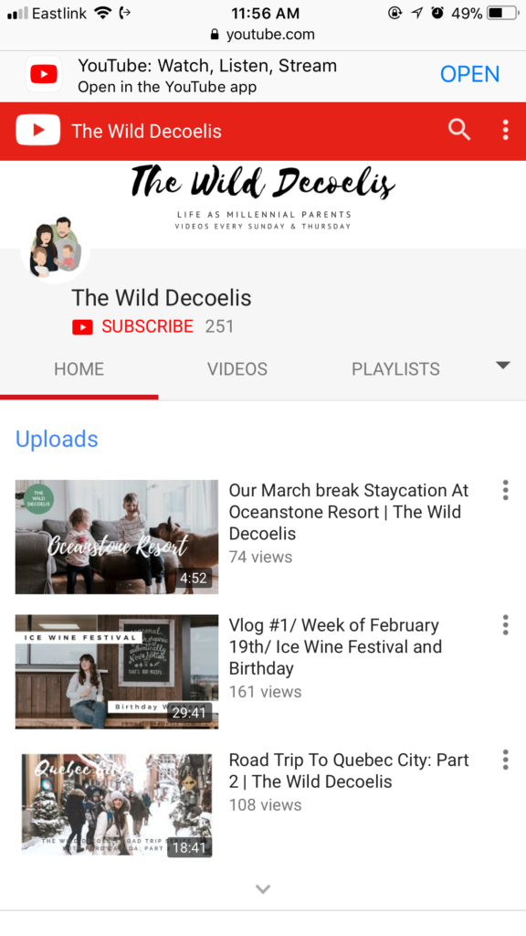Open the header three-dot menu

tap(505, 130)
